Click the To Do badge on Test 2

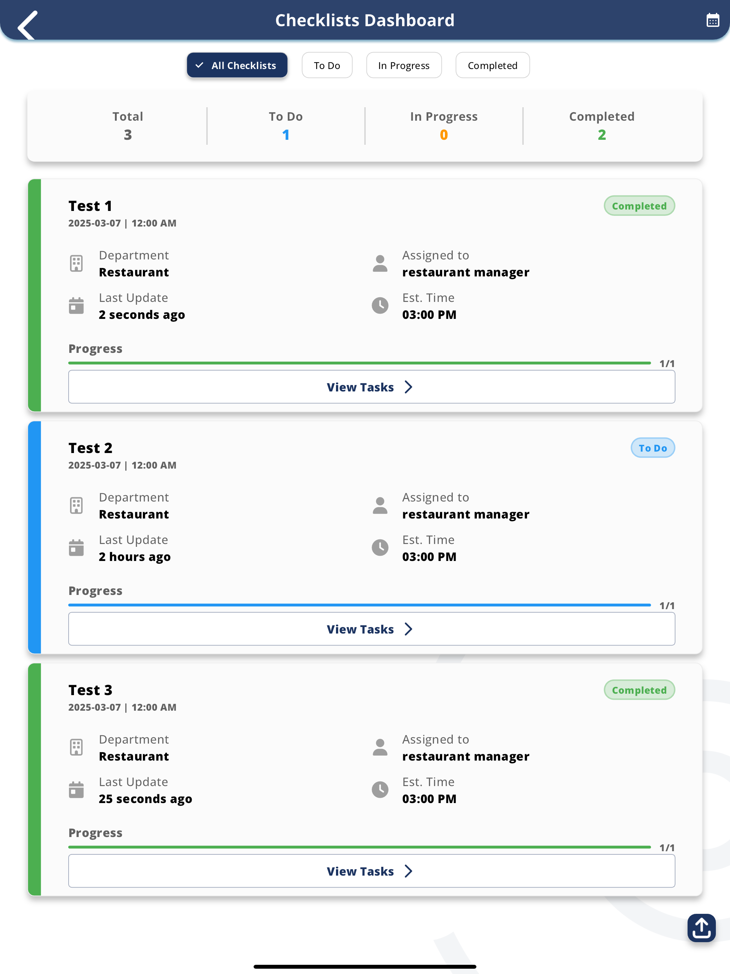(x=653, y=448)
